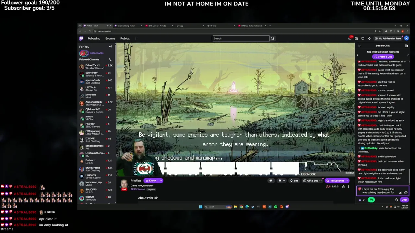Image resolution: width=415 pixels, height=233 pixels.
Task: Open a new browser tab
Action: click(x=270, y=26)
